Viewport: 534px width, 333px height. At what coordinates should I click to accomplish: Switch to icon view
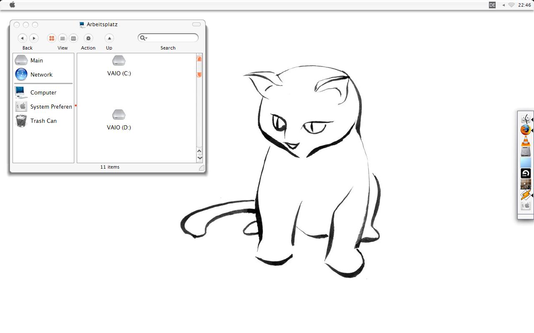click(52, 38)
